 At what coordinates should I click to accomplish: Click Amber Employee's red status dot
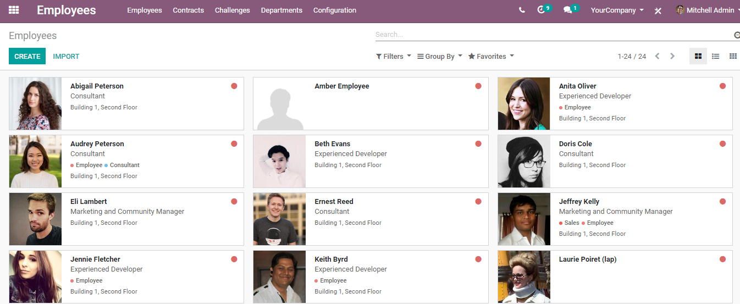pyautogui.click(x=478, y=86)
